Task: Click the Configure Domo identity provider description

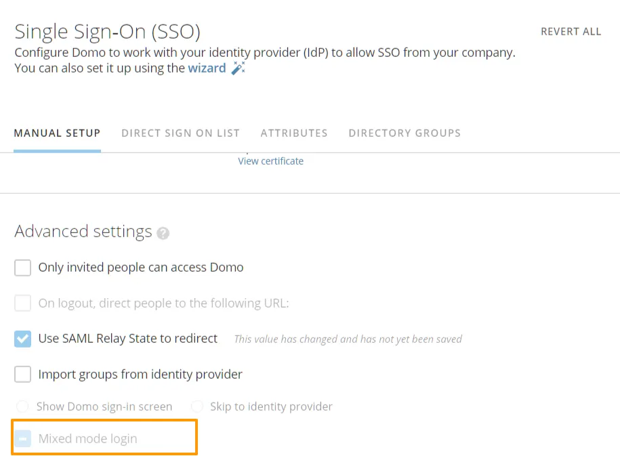Action: (x=265, y=52)
